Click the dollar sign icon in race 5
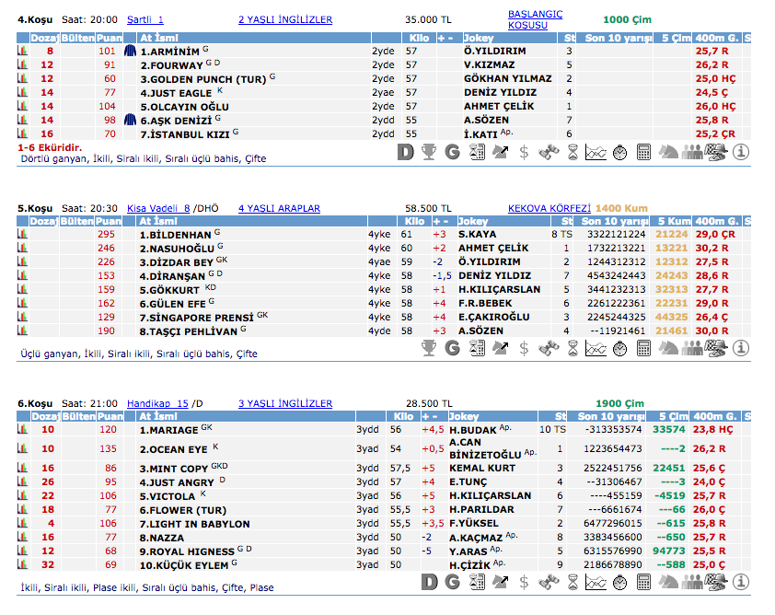This screenshot has height=615, width=775. pyautogui.click(x=525, y=348)
